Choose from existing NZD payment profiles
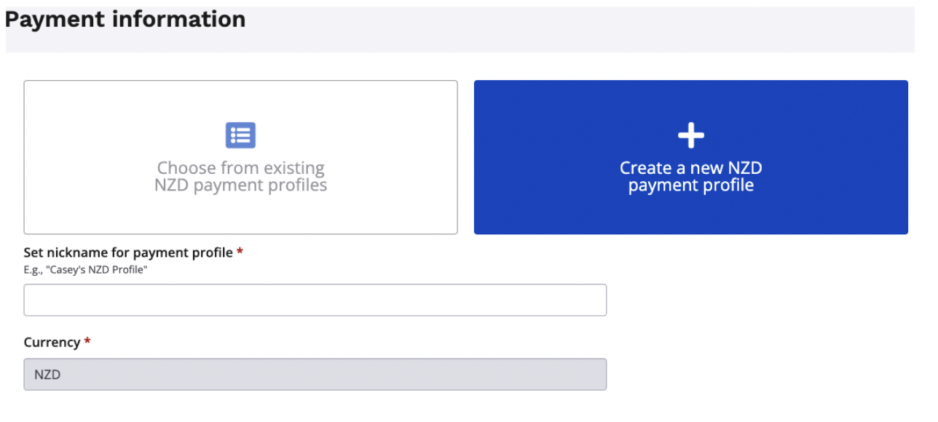Image resolution: width=938 pixels, height=422 pixels. 240,177
